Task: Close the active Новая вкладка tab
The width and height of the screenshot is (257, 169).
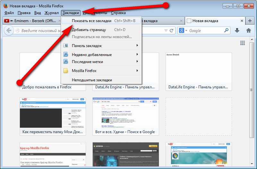Action: (242, 21)
